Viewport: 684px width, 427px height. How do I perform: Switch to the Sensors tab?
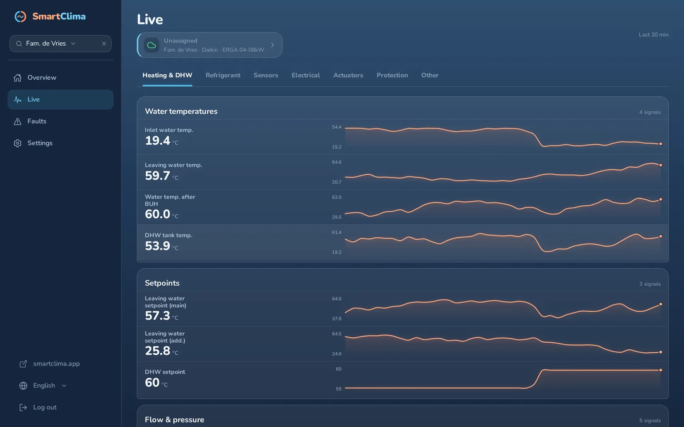266,75
